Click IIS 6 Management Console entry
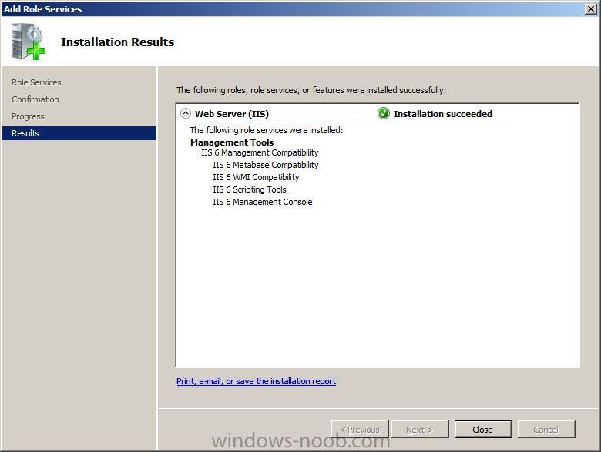This screenshot has height=452, width=601. pos(263,202)
